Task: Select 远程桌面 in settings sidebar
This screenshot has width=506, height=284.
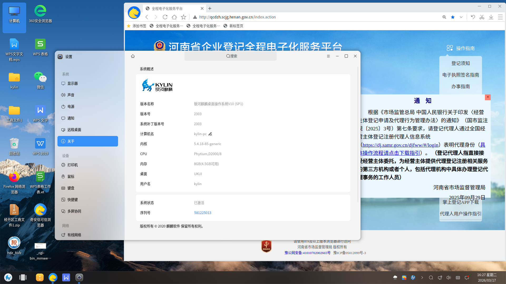Action: point(74,130)
